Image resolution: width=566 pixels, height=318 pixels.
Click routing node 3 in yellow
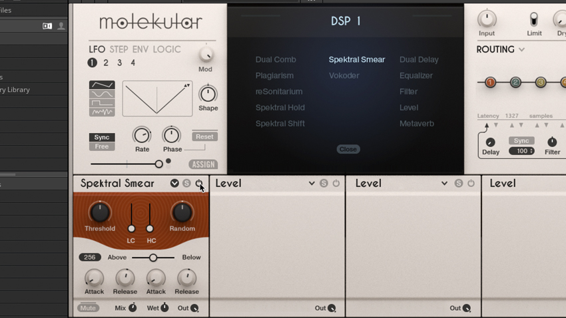[541, 82]
